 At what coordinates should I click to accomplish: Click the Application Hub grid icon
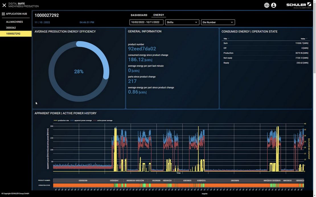(x=3, y=14)
